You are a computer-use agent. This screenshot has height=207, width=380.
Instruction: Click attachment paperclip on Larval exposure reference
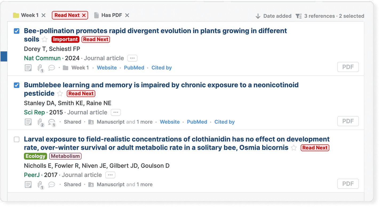pyautogui.click(x=40, y=185)
